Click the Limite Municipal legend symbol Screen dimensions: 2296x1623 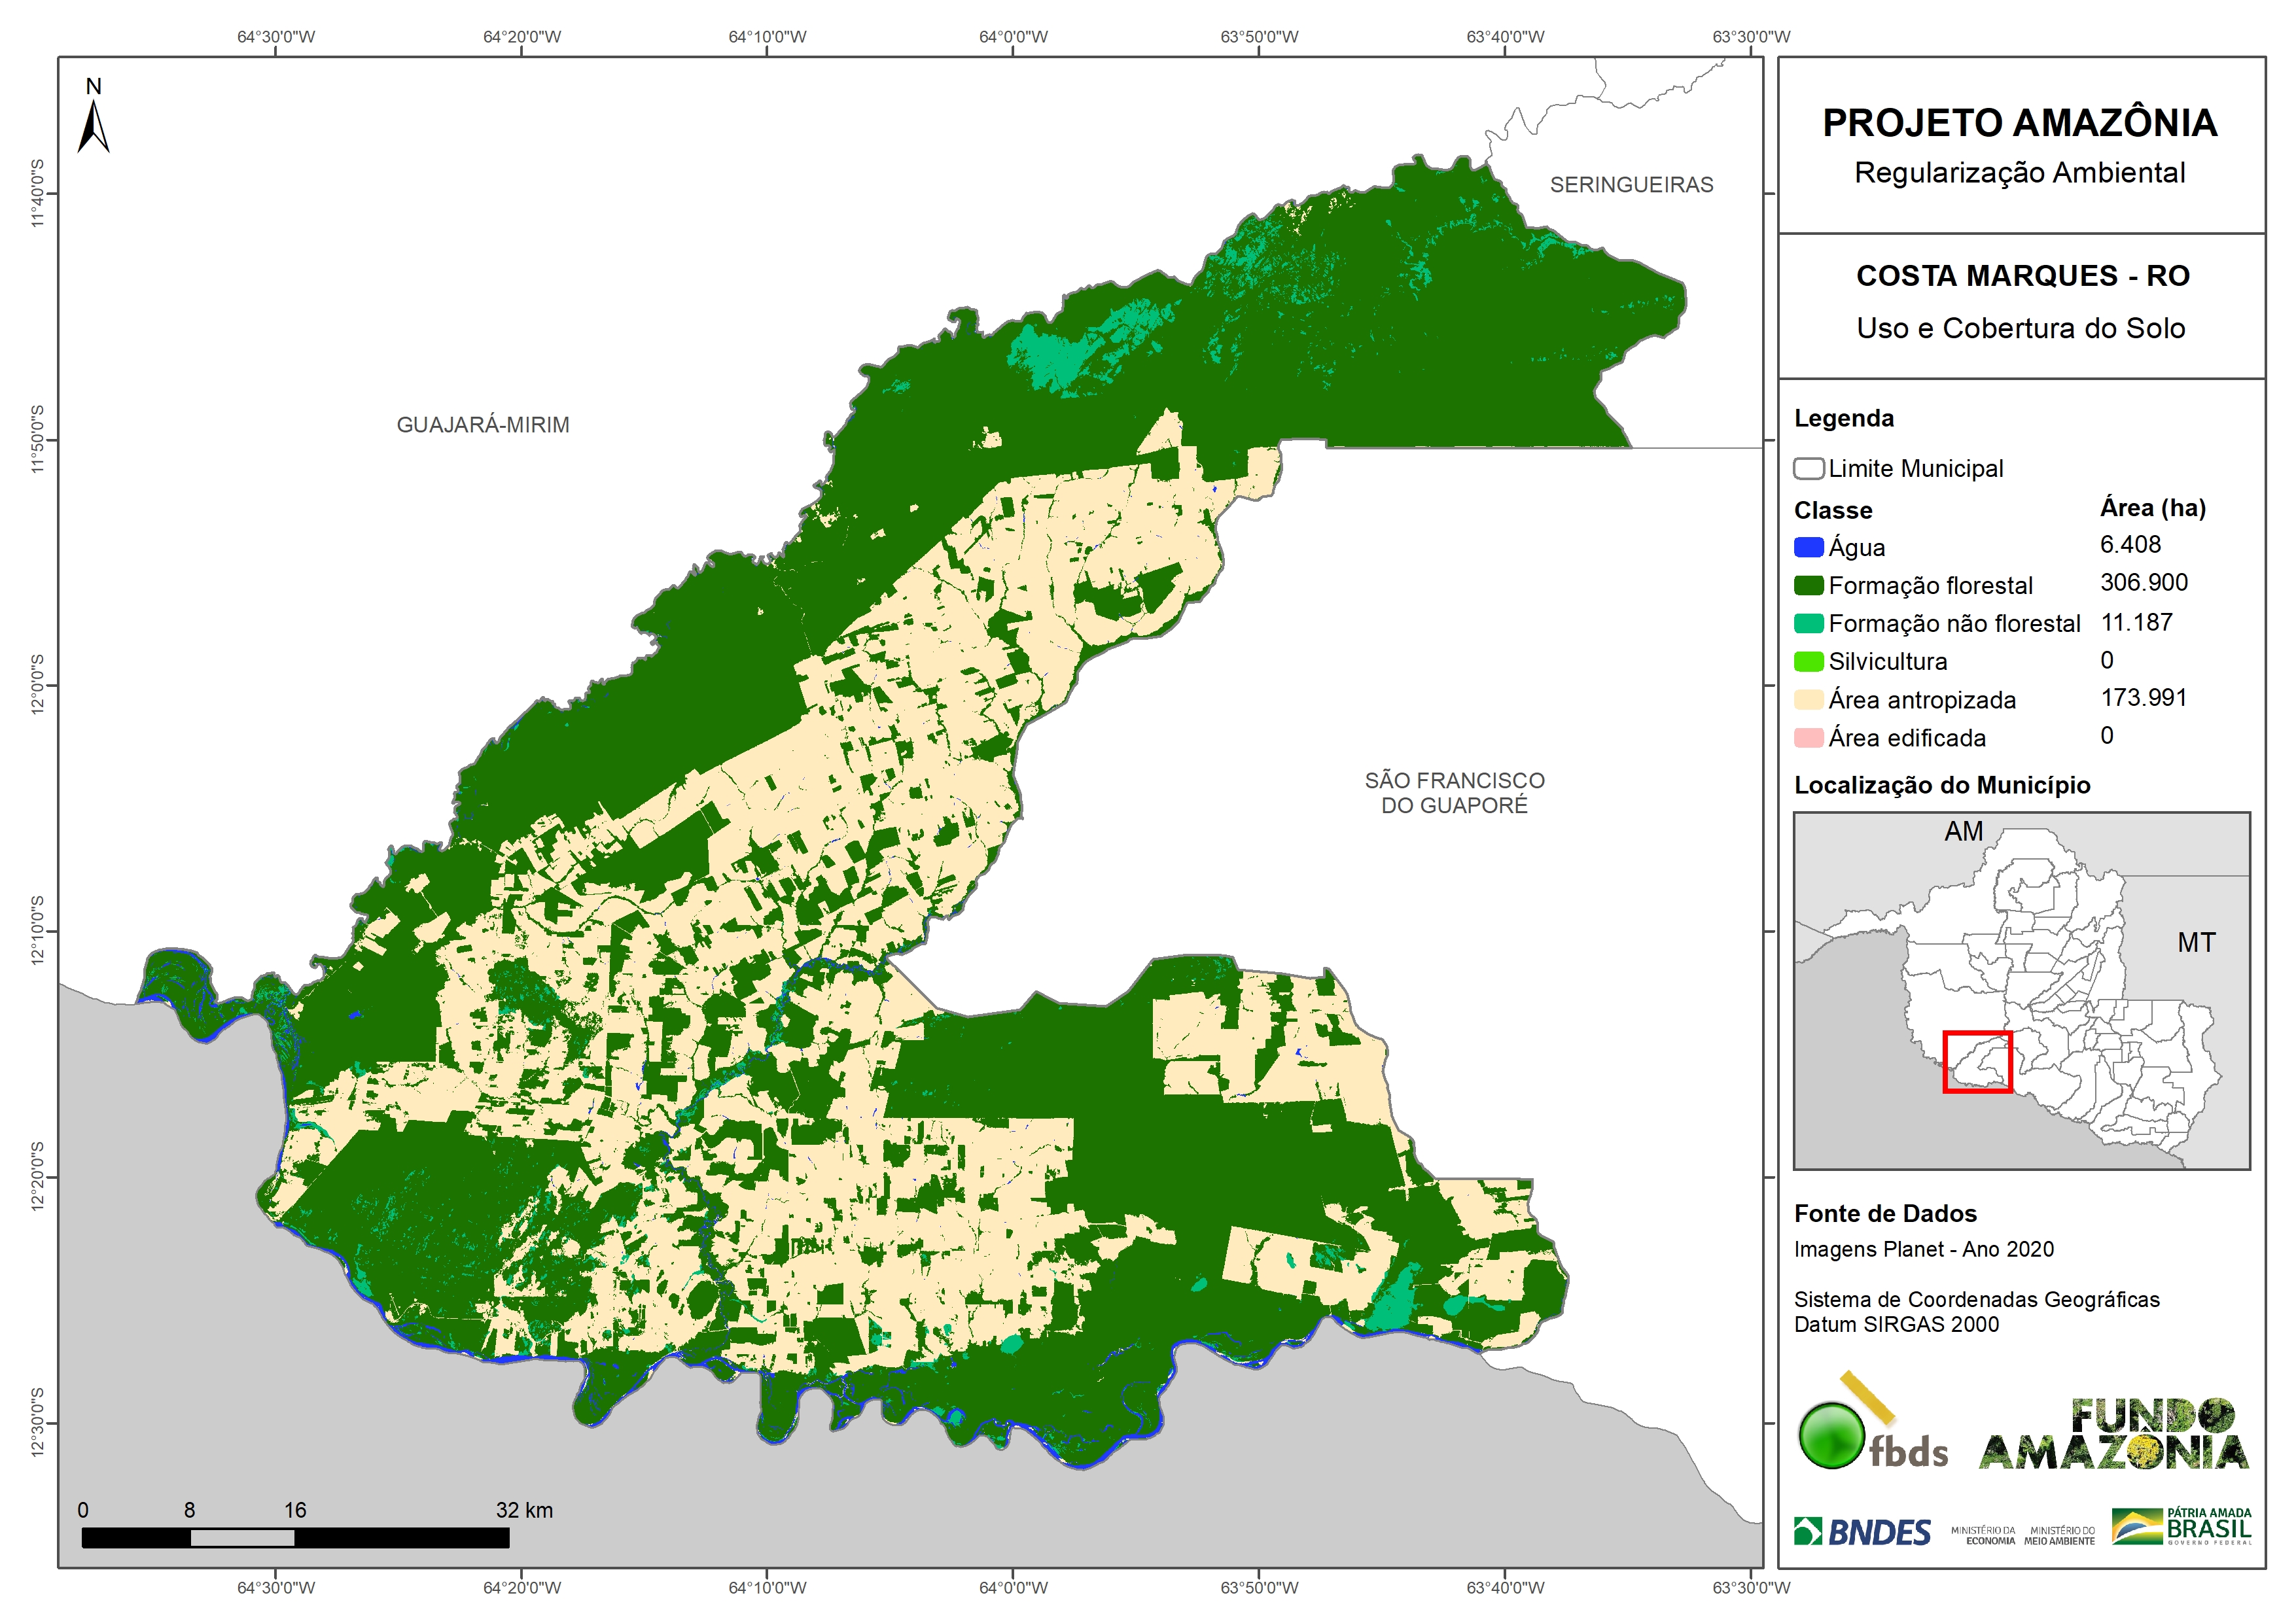coord(1808,469)
